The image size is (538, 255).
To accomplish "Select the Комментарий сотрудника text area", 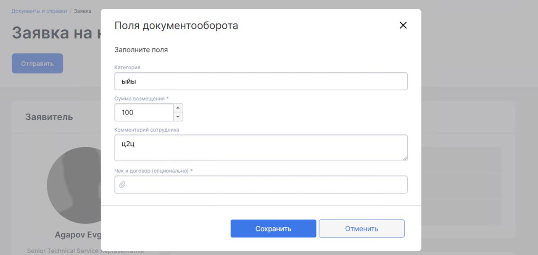I will pos(261,148).
